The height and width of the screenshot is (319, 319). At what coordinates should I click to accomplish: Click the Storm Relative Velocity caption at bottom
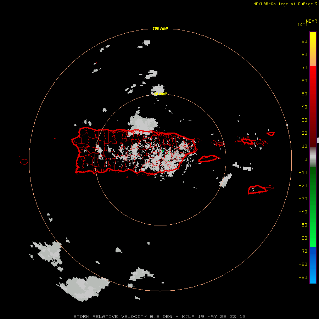(x=159, y=317)
